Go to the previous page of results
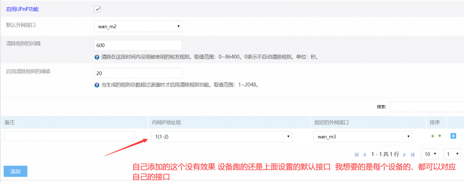Viewport: 464px width, 183px height. point(364,154)
